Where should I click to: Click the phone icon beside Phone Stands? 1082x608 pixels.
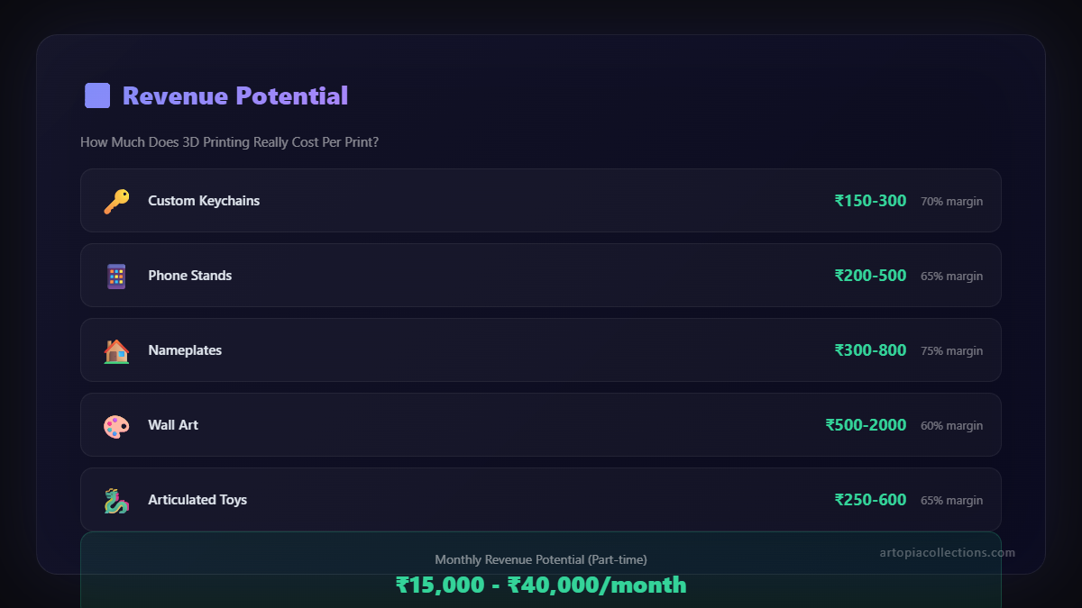116,276
